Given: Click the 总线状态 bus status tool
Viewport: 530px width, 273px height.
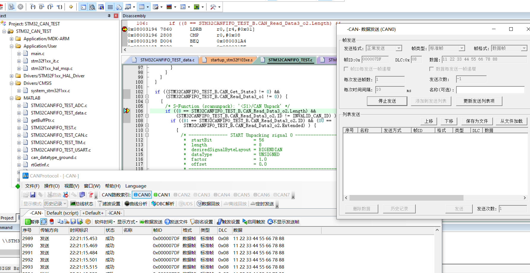Looking at the screenshot, I should tap(82, 204).
